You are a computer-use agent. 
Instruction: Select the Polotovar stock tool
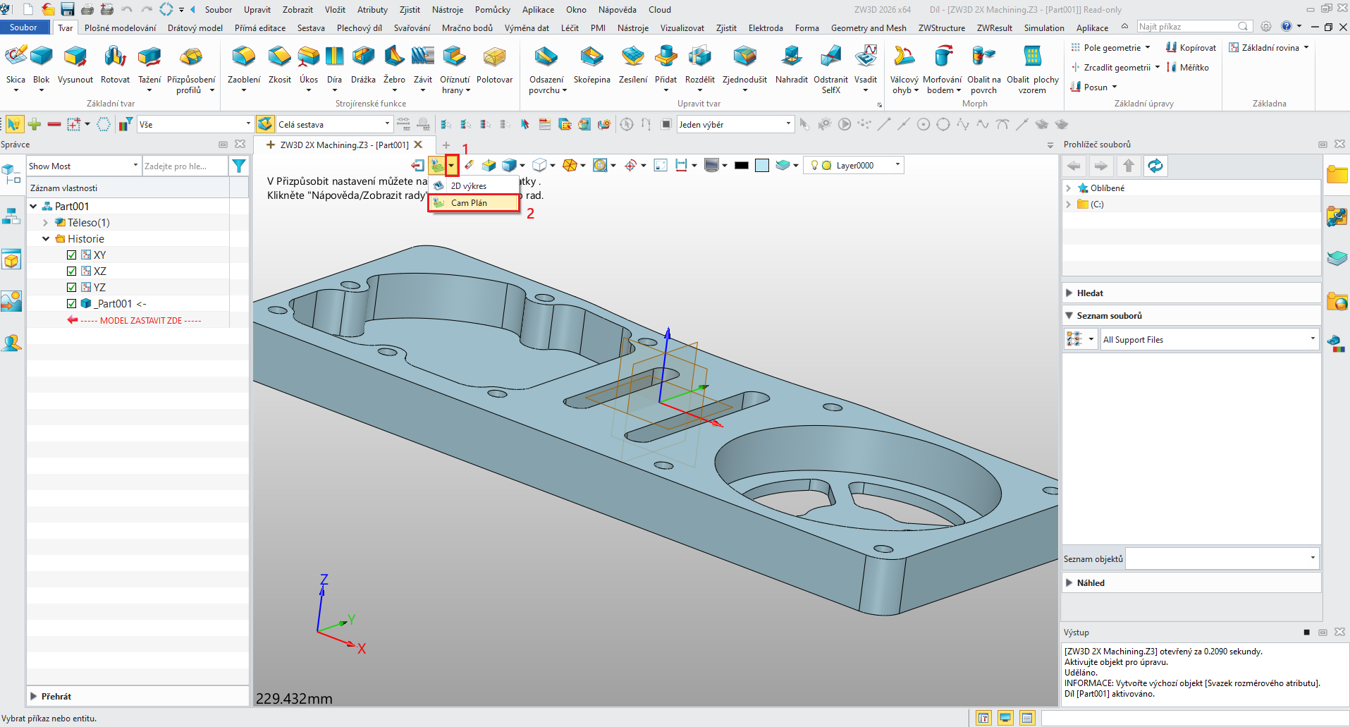click(494, 65)
